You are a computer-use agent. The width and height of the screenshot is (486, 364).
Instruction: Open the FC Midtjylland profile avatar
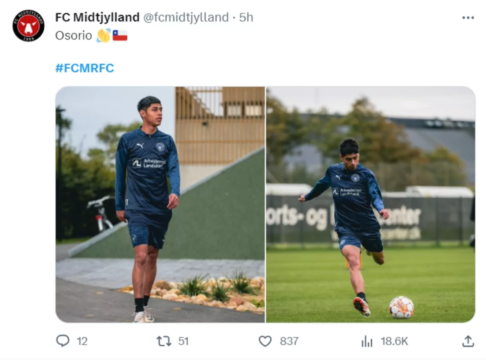coord(28,25)
